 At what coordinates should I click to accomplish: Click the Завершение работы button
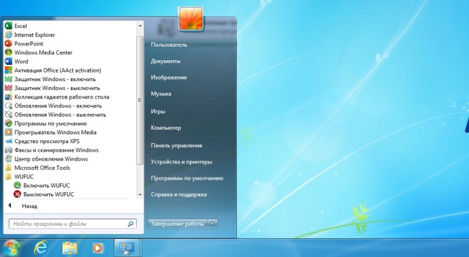coord(178,224)
